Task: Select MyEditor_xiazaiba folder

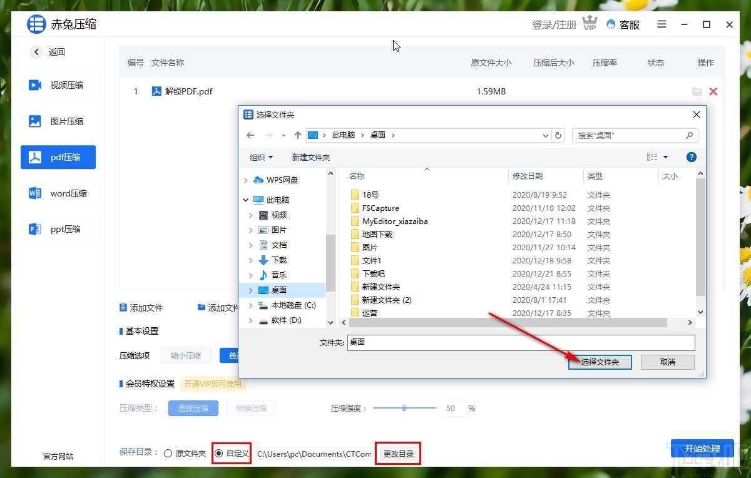Action: [x=395, y=221]
